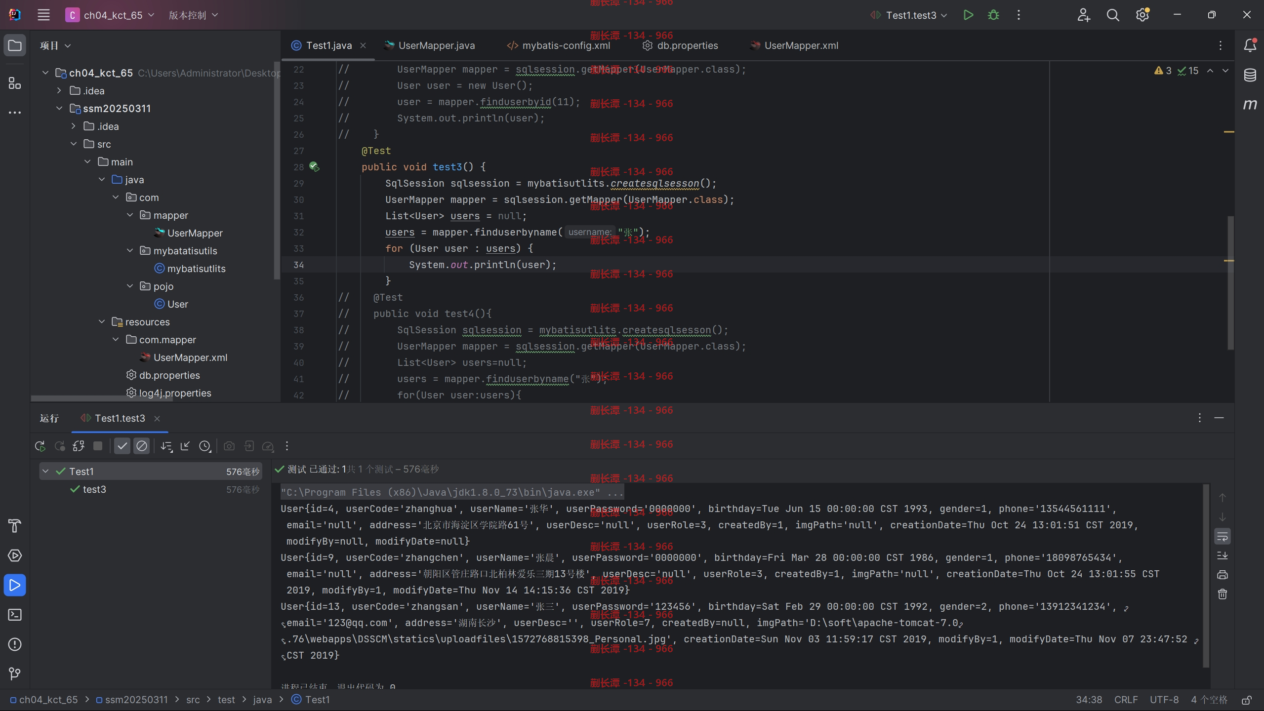1264x711 pixels.
Task: Run test3 from gutter icon line 28
Action: click(314, 167)
